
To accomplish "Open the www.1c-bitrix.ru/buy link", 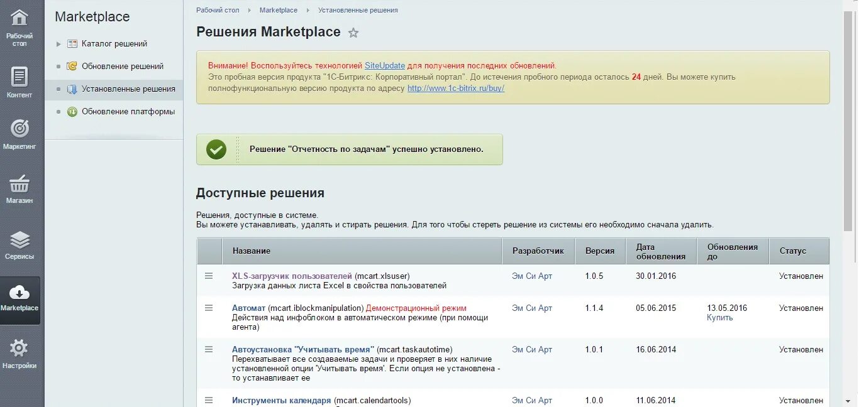I will pos(456,89).
